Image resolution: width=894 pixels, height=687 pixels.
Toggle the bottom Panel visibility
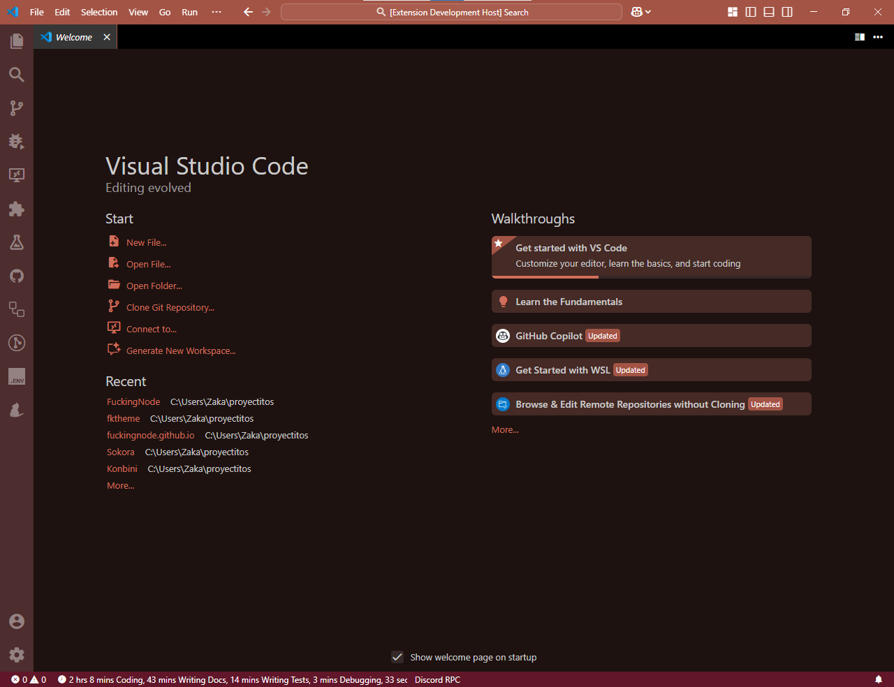pos(769,12)
